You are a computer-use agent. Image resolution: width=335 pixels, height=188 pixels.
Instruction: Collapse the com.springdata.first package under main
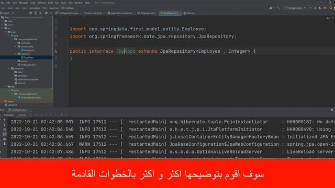click(12, 39)
